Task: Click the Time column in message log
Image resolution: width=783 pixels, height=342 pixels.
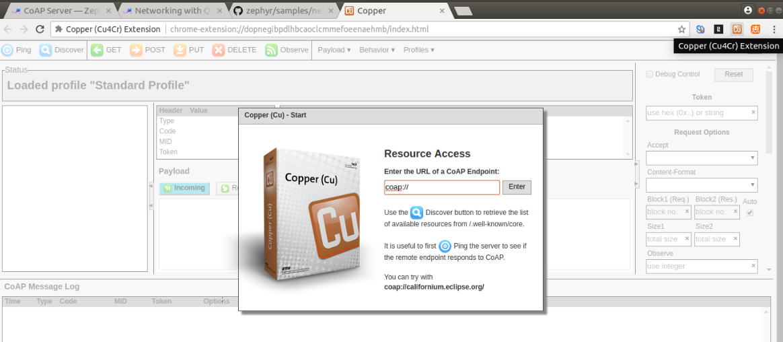Action: coord(13,301)
